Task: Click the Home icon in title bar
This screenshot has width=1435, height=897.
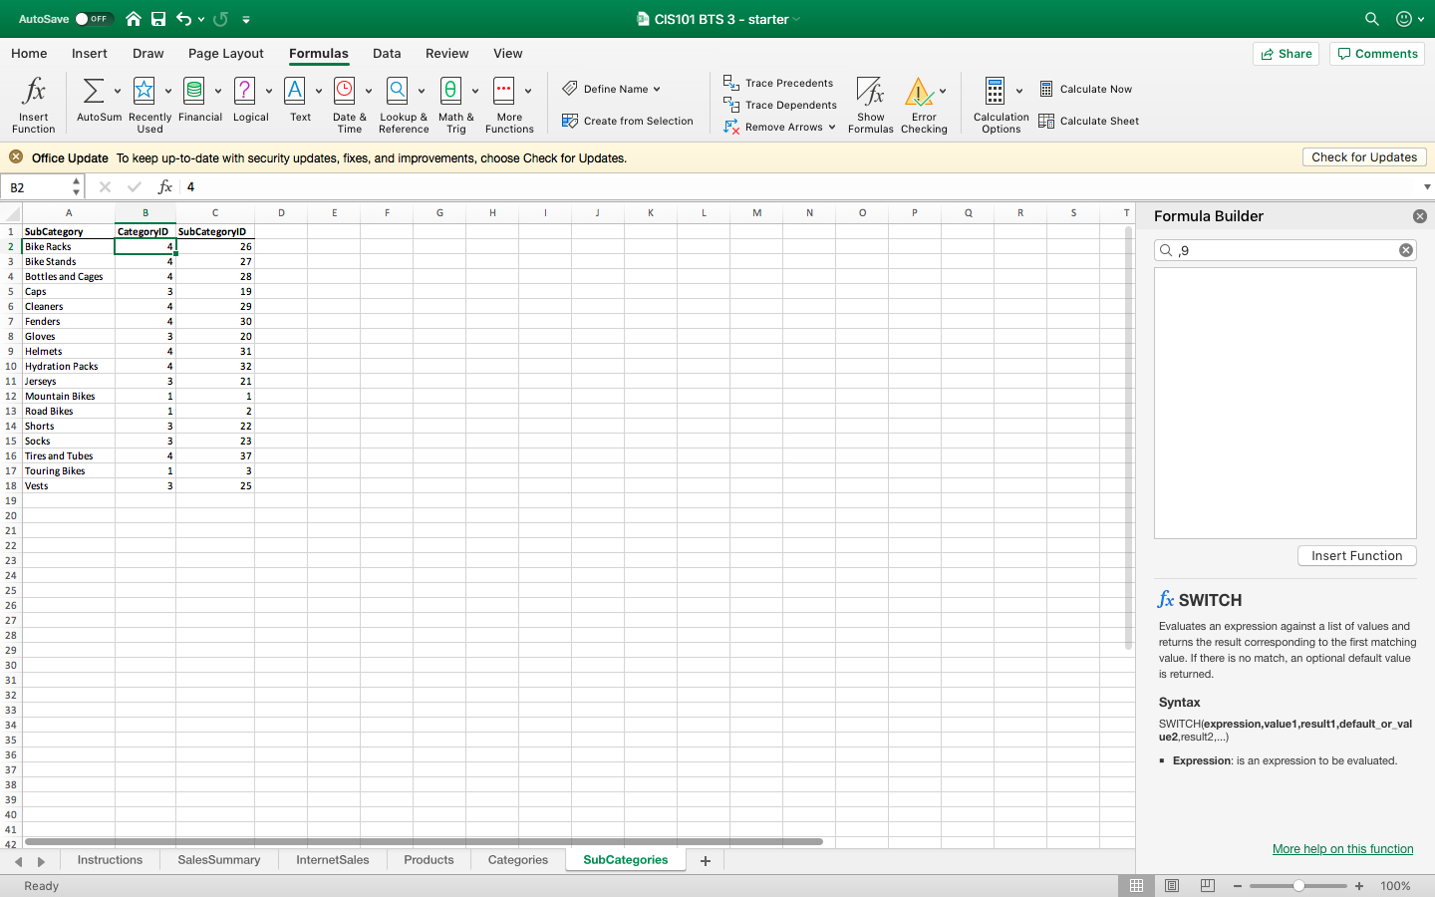Action: pyautogui.click(x=134, y=19)
